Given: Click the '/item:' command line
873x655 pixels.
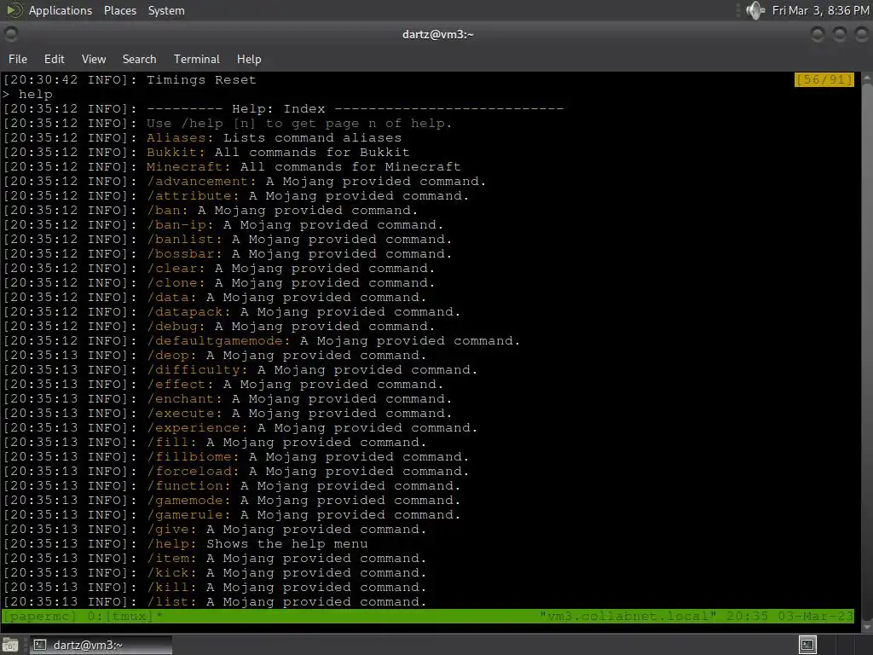Looking at the screenshot, I should tap(215, 558).
